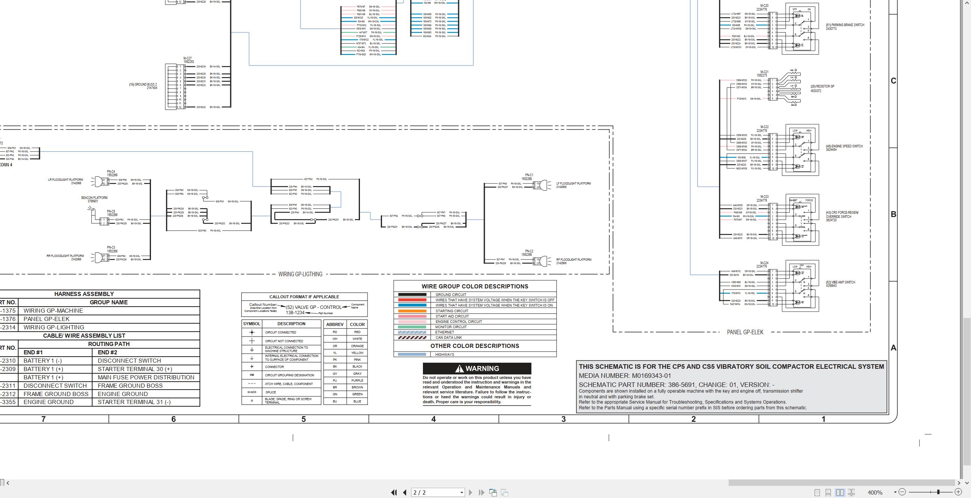Click the black GROUND CIRCUIT color swatch
The image size is (971, 498).
pos(412,294)
